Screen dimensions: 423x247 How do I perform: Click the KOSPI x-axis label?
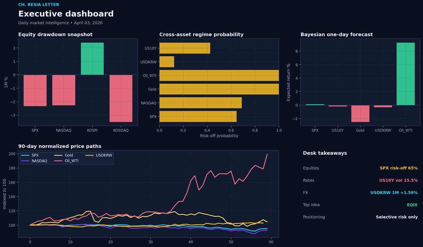[92, 130]
